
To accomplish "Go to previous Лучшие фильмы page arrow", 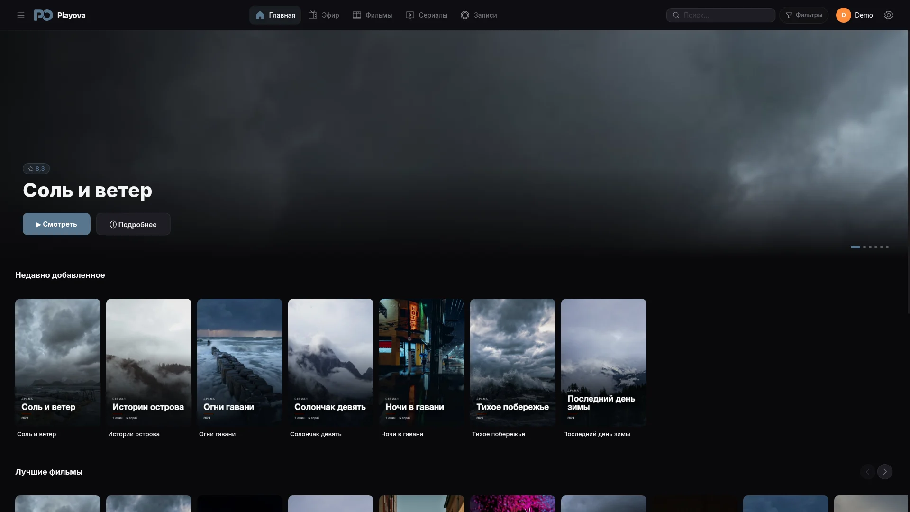I will (x=868, y=472).
